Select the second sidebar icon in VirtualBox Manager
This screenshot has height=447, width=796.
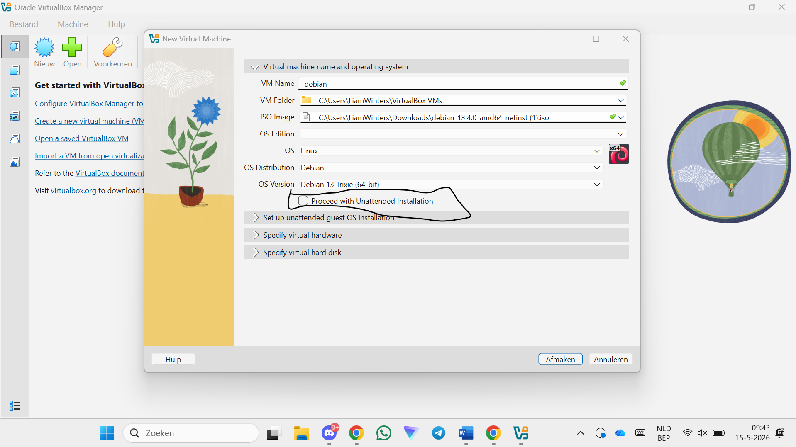15,70
